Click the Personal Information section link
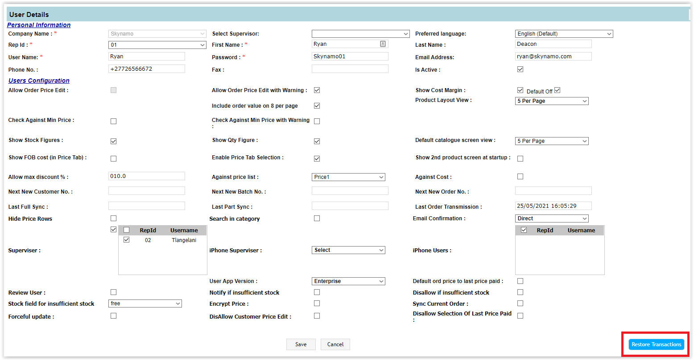The width and height of the screenshot is (694, 360). pos(39,25)
